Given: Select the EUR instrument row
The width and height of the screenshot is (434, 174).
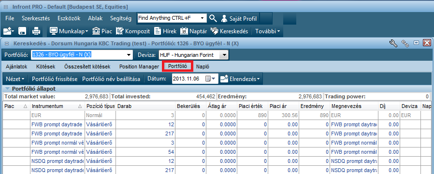Looking at the screenshot, I should 217,115.
